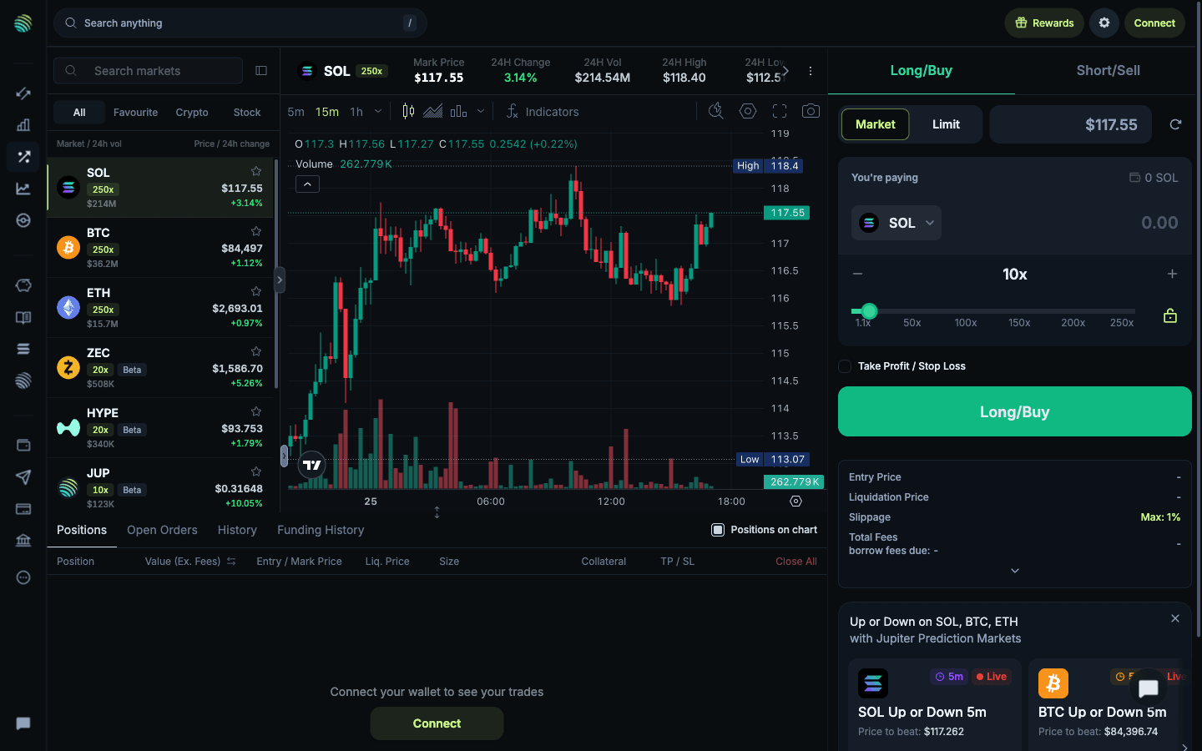Open Rewards in the header

[1044, 23]
